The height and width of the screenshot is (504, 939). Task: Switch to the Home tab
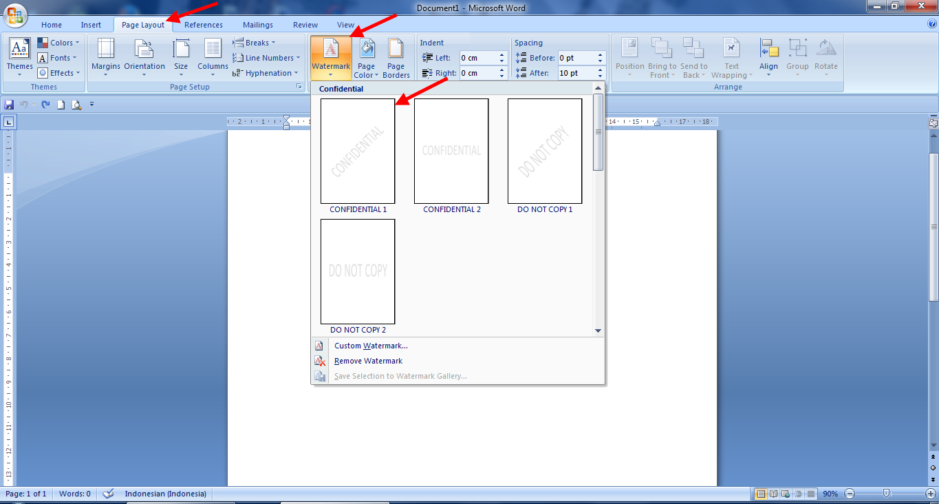pyautogui.click(x=52, y=25)
